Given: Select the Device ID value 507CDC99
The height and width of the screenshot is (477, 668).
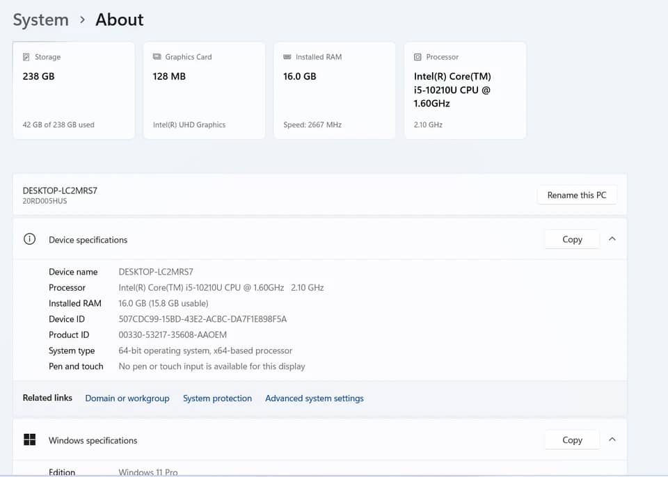Looking at the screenshot, I should tap(202, 319).
